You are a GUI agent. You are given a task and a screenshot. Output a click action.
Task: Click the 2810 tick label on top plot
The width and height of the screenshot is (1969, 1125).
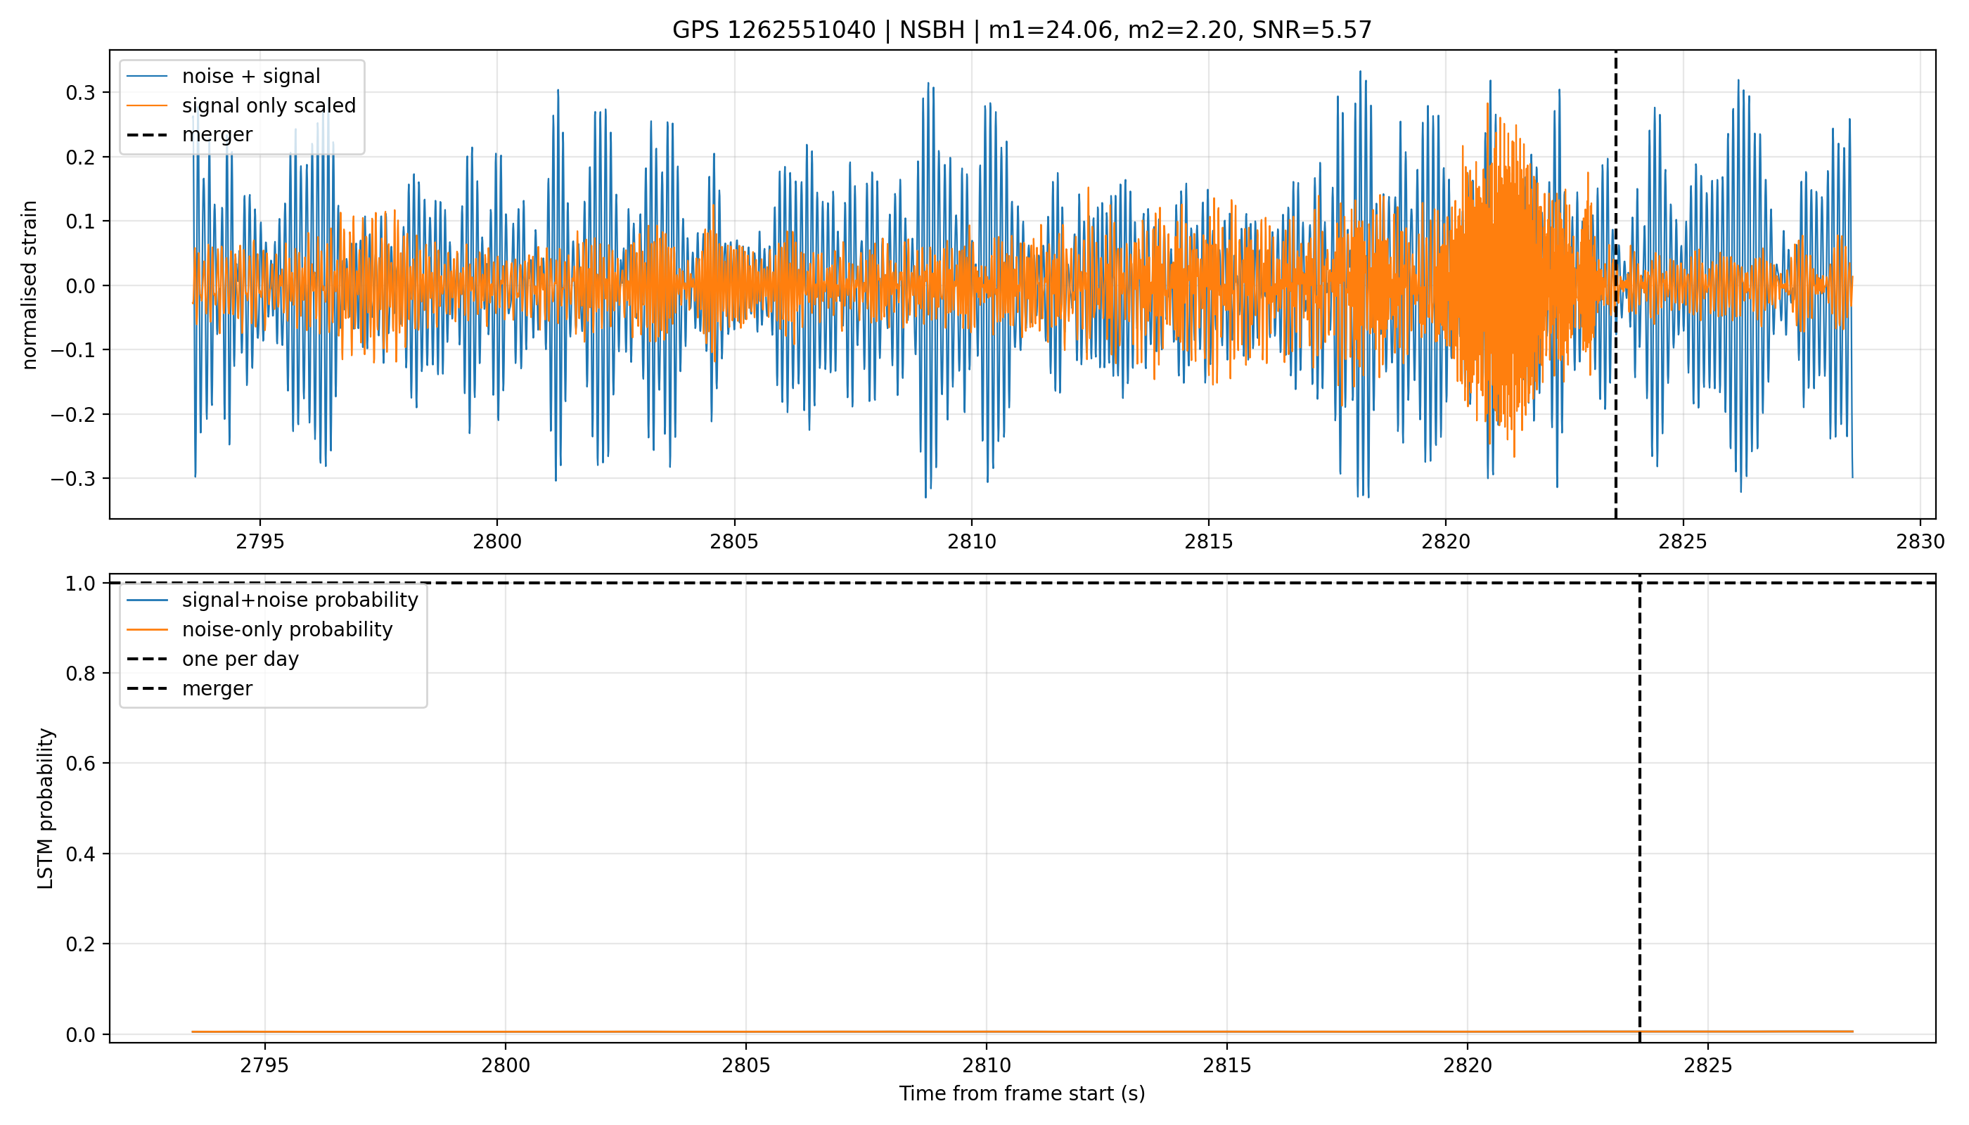click(971, 541)
